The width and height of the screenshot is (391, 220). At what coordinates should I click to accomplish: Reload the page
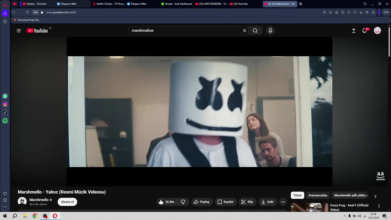coord(27,12)
